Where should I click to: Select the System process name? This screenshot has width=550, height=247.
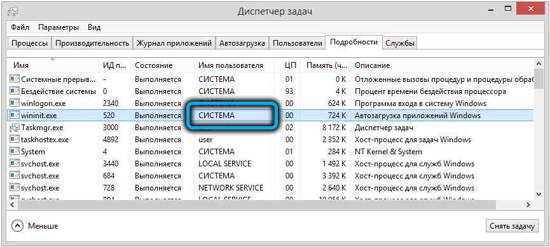[x=33, y=152]
